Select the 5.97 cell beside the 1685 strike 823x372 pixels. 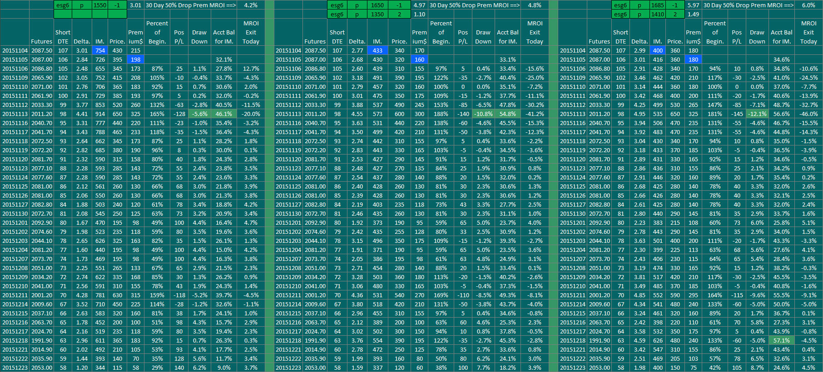tap(693, 5)
